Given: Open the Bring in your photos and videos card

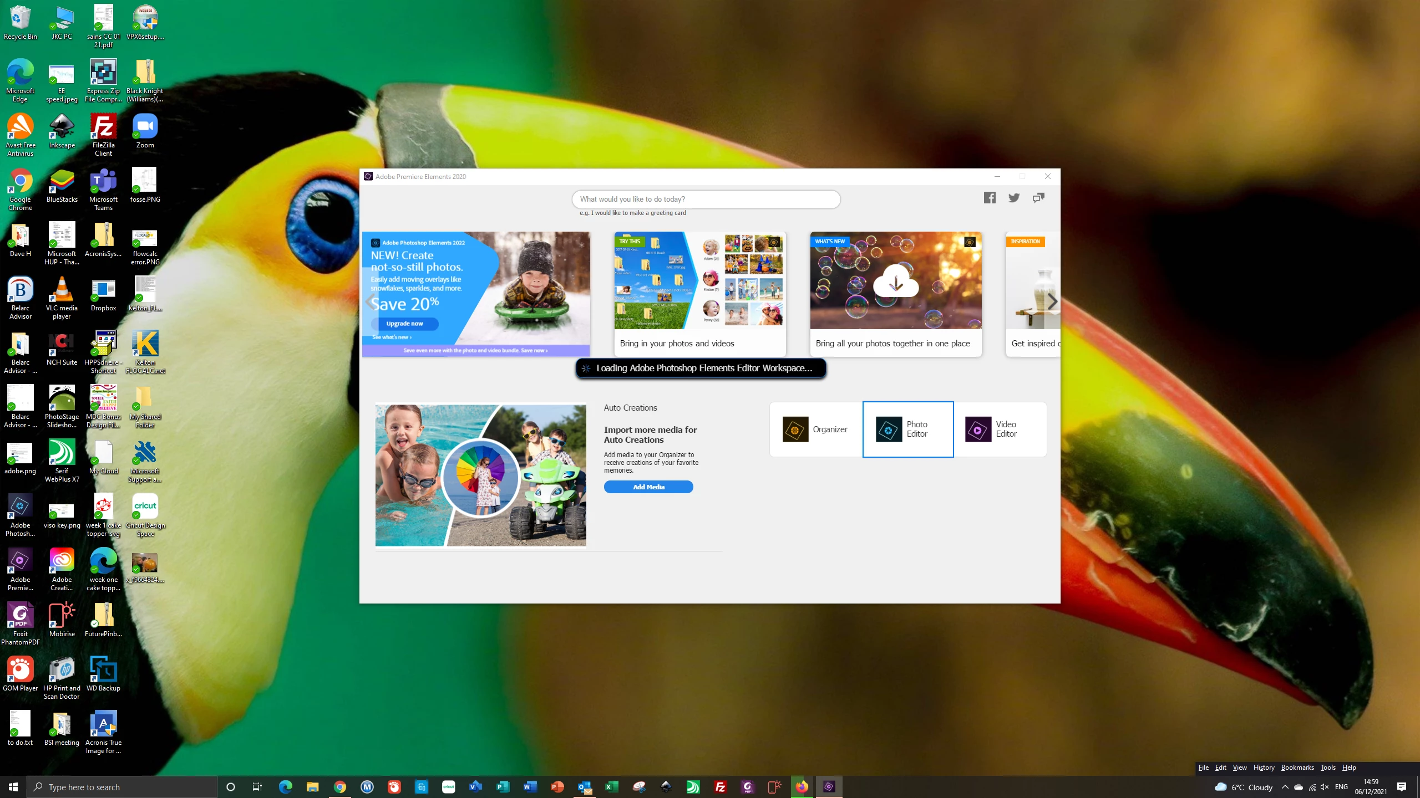Looking at the screenshot, I should click(700, 294).
